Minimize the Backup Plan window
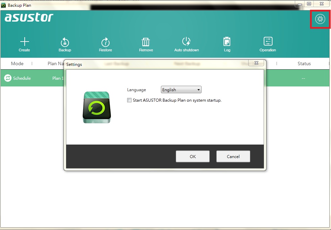331x230 pixels. tap(300, 4)
